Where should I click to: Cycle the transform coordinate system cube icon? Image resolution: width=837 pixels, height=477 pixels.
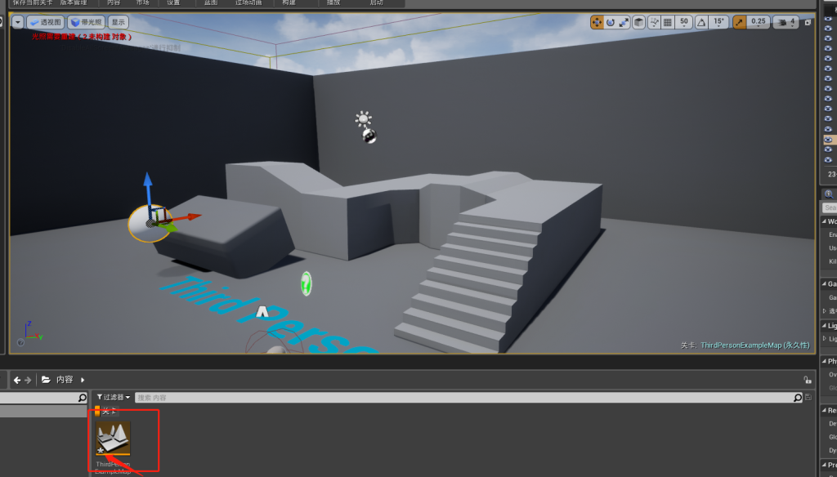pyautogui.click(x=639, y=22)
